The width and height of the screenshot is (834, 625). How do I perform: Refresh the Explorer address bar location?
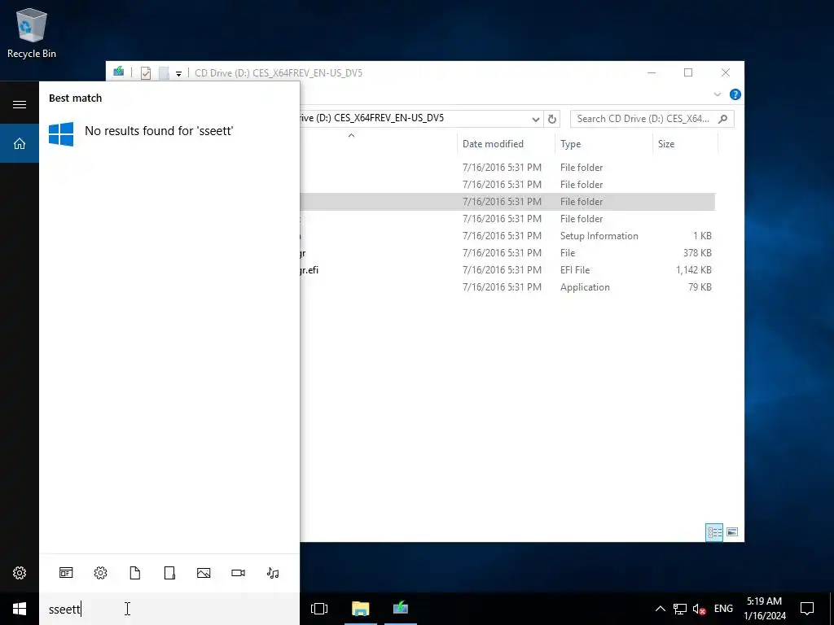pyautogui.click(x=552, y=119)
